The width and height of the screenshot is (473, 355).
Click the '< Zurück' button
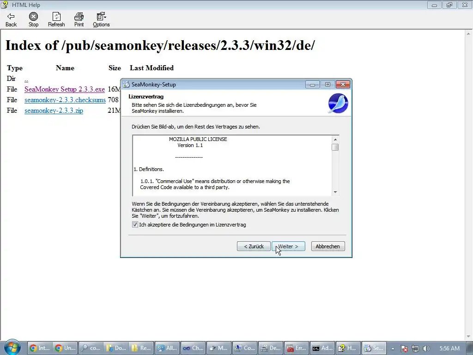254,246
